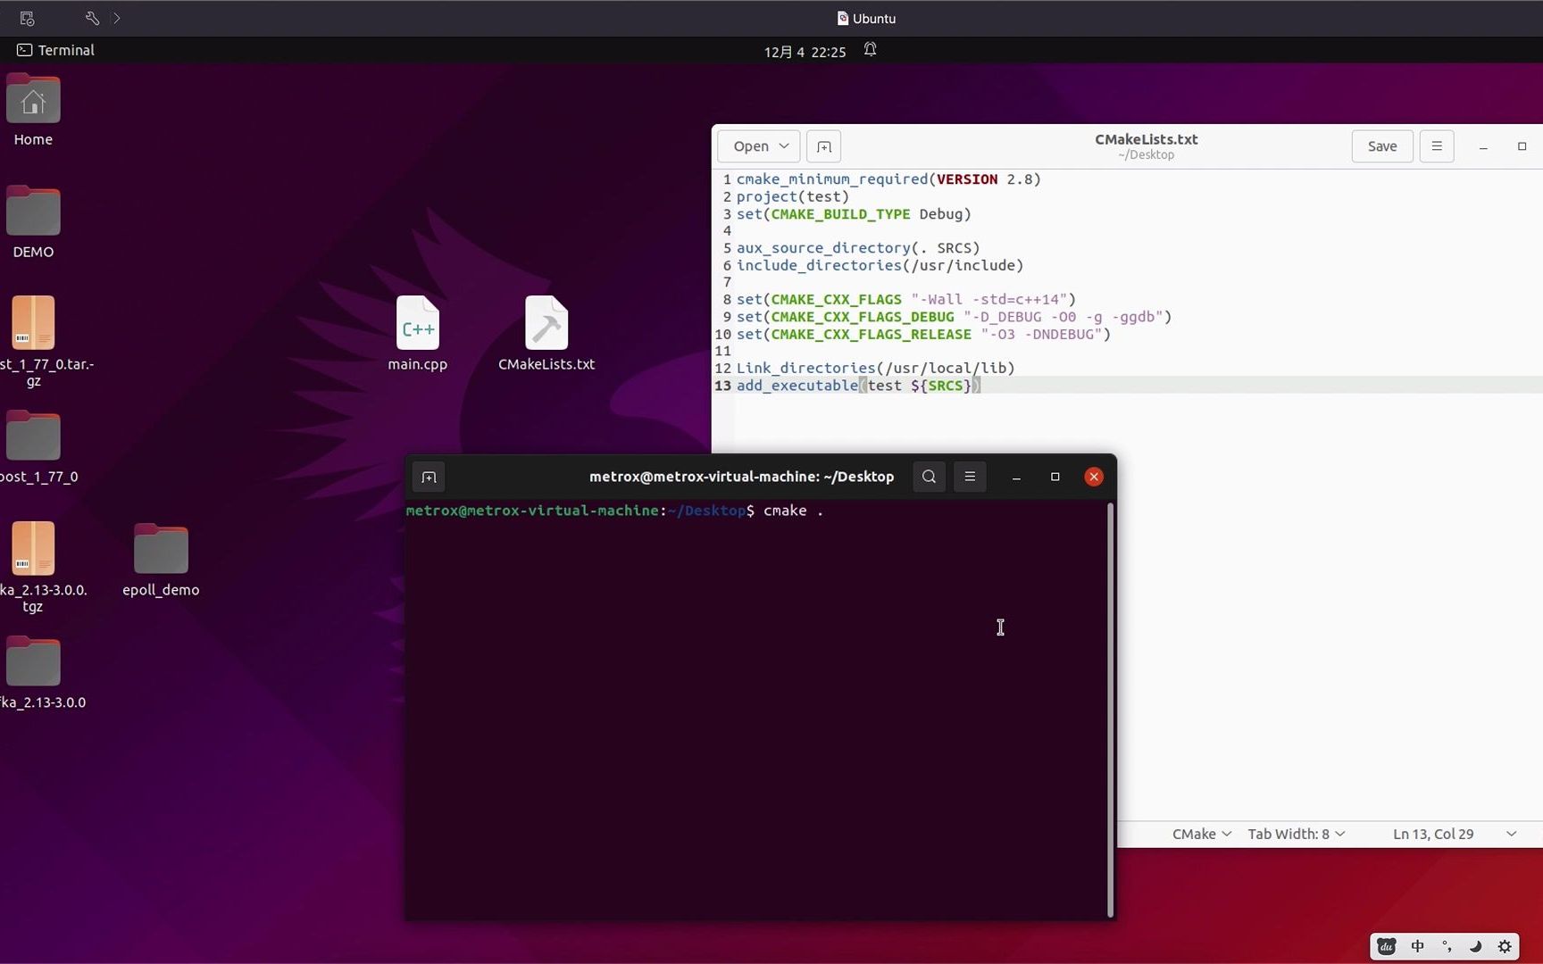This screenshot has height=964, width=1543.
Task: Click the new tab button in terminal
Action: 429,477
